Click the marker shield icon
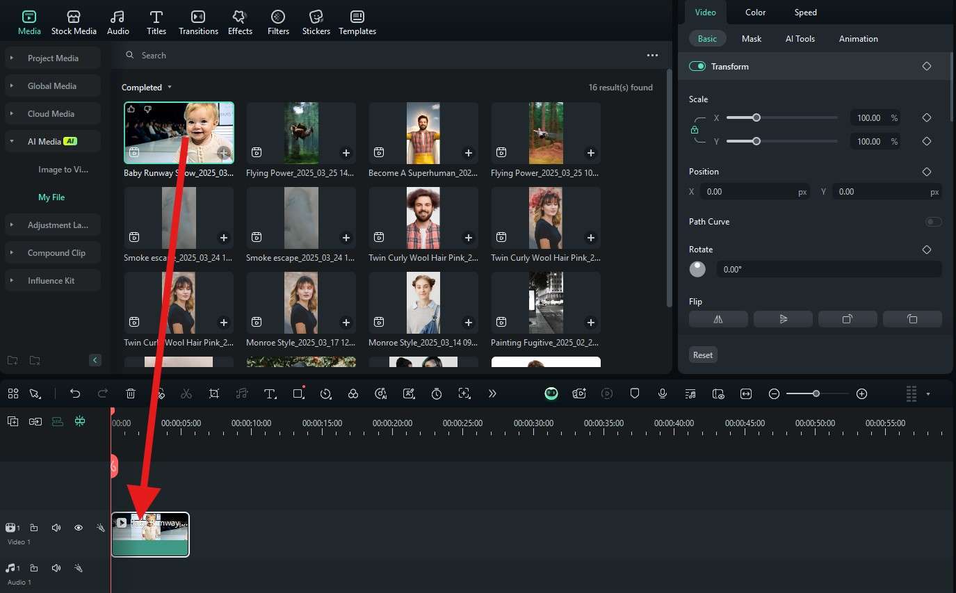 [634, 393]
